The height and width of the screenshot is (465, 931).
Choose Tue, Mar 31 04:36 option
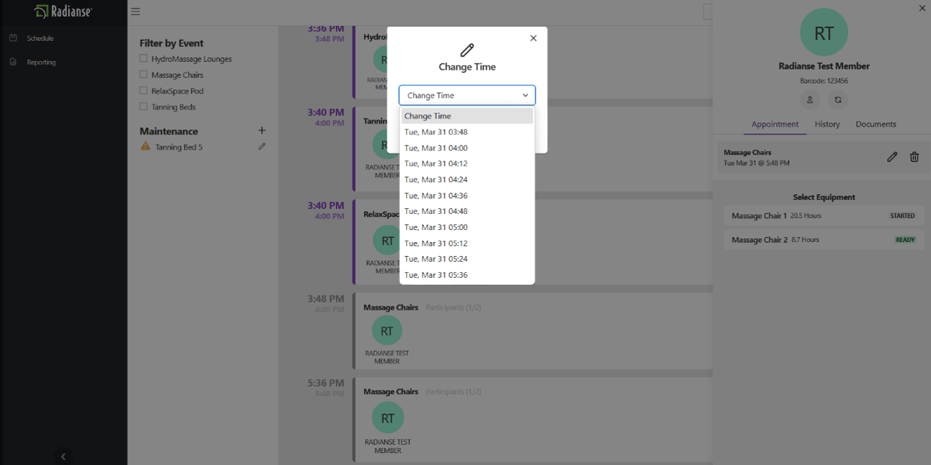tap(467, 196)
